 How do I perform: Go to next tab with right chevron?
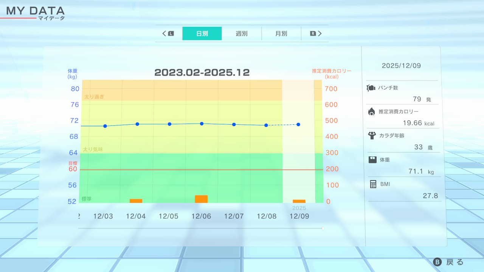tap(320, 34)
